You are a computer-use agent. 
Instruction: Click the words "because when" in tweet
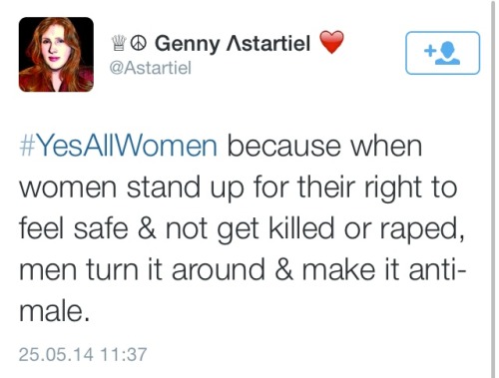(x=324, y=146)
